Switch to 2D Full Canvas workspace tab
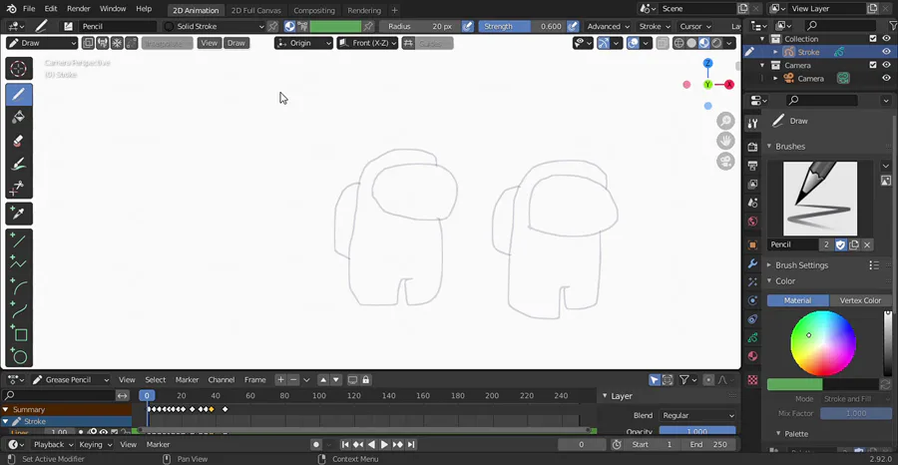The height and width of the screenshot is (465, 898). coord(256,10)
